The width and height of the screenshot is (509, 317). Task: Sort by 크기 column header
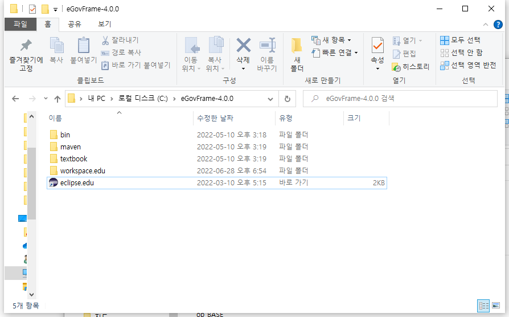click(354, 118)
